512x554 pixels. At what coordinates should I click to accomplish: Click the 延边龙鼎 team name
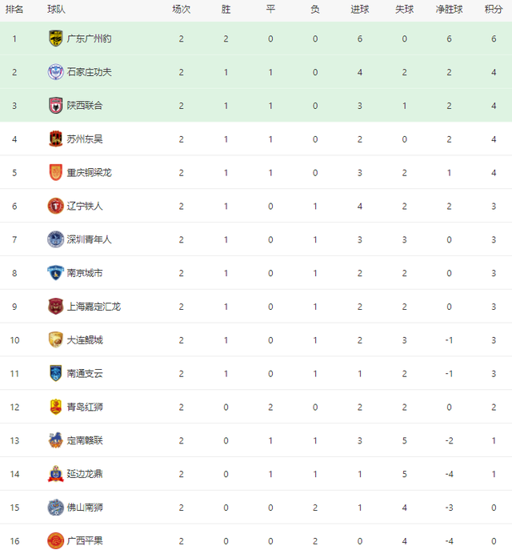click(85, 474)
